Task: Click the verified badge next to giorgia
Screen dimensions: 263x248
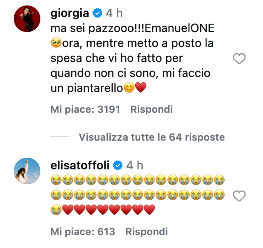Action: coord(97,14)
